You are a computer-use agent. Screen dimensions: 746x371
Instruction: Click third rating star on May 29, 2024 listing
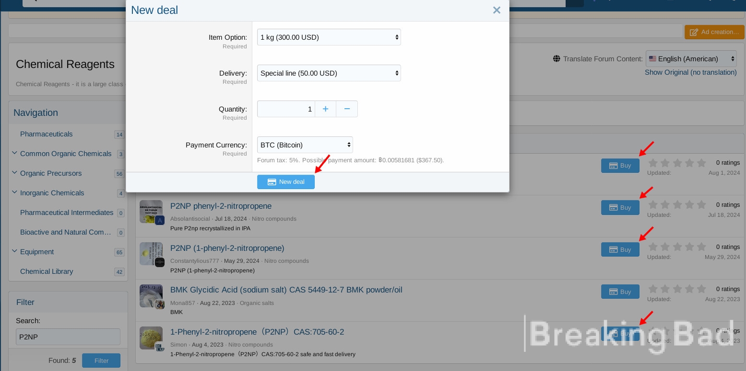click(677, 247)
